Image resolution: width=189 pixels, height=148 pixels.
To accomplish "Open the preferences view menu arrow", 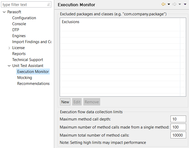I will [x=185, y=4].
